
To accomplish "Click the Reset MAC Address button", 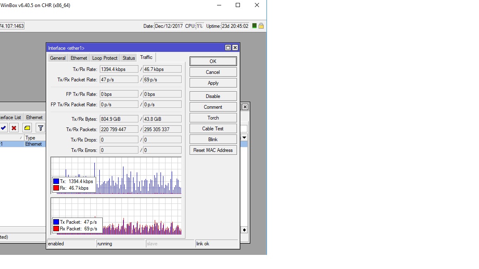I will click(x=213, y=150).
